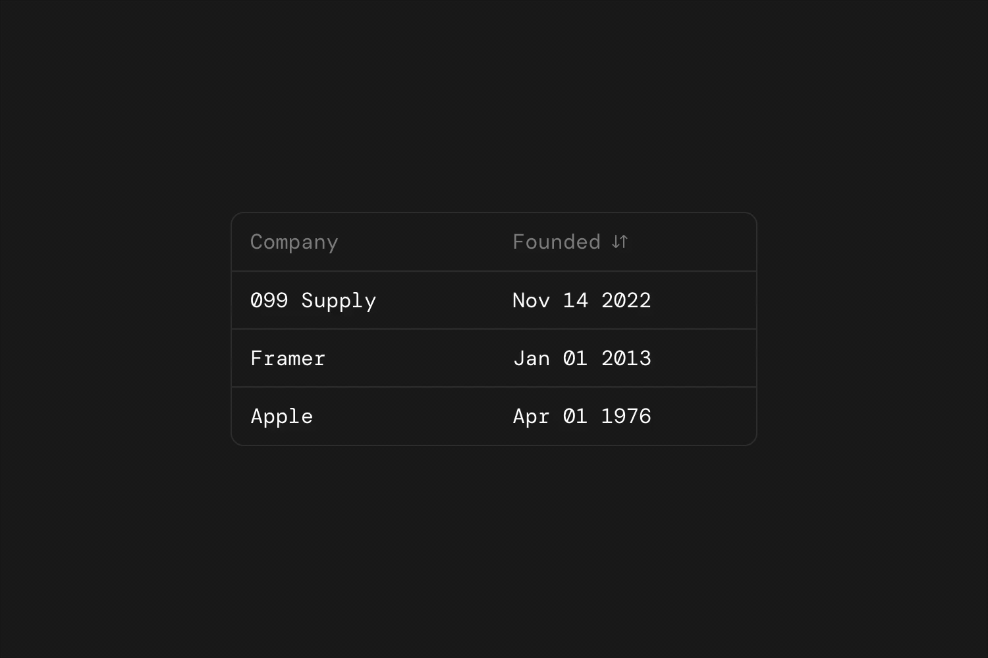The image size is (988, 658).
Task: Click inside the table border area
Action: click(x=493, y=327)
